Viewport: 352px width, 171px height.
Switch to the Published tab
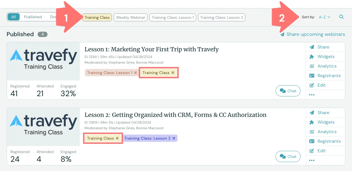(x=33, y=17)
